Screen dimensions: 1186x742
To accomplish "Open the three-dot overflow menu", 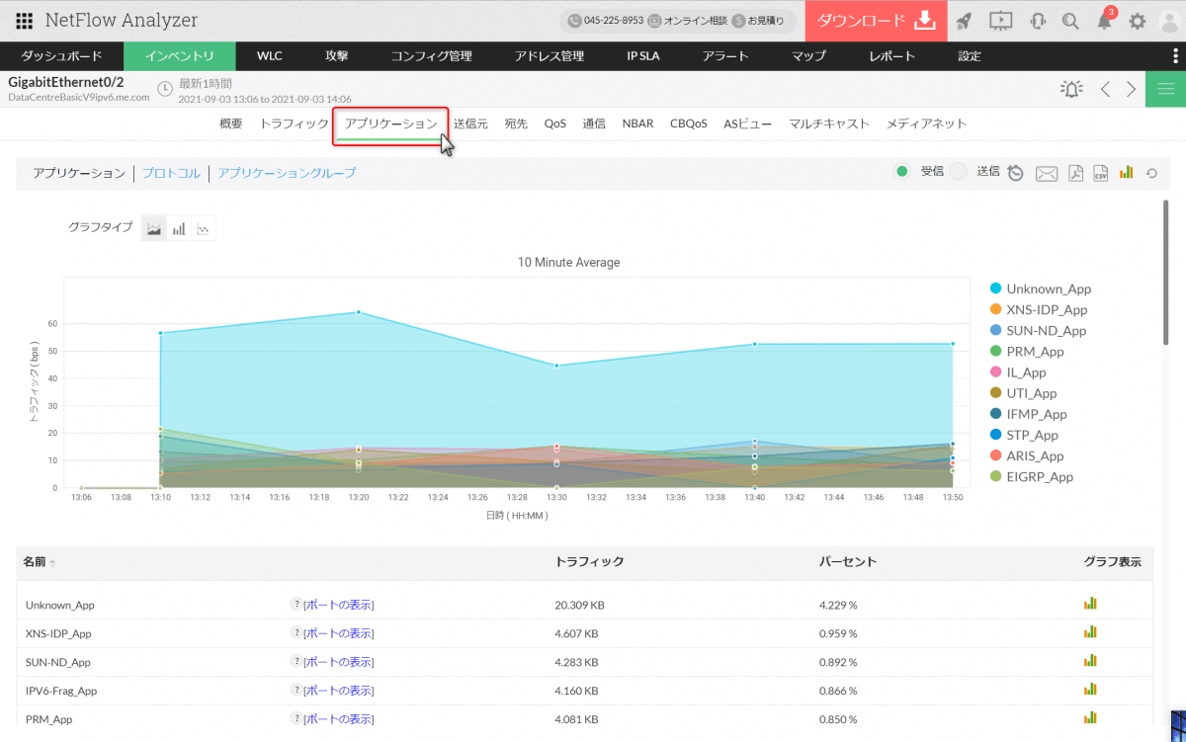I will pyautogui.click(x=1174, y=56).
